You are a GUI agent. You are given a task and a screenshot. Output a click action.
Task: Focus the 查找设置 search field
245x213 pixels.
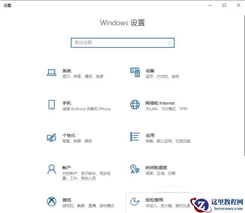(x=122, y=43)
